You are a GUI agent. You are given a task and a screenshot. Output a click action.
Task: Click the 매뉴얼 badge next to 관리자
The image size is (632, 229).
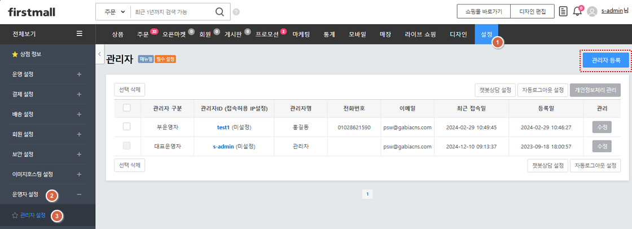tap(146, 59)
